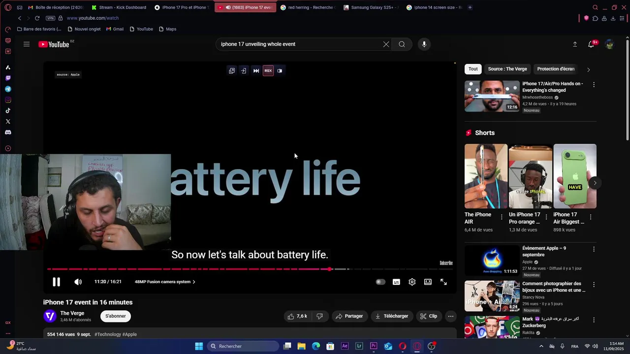Open player settings gear

(x=412, y=282)
